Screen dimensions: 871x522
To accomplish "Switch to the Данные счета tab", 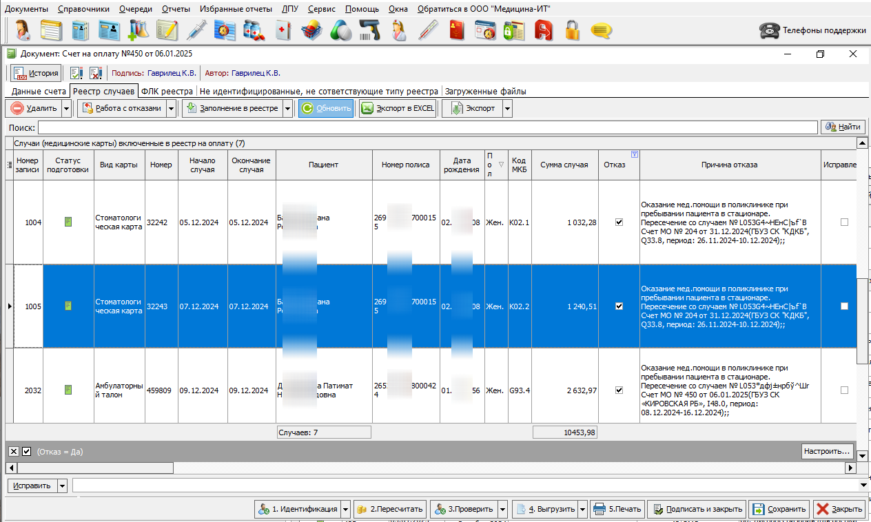I will pyautogui.click(x=39, y=91).
